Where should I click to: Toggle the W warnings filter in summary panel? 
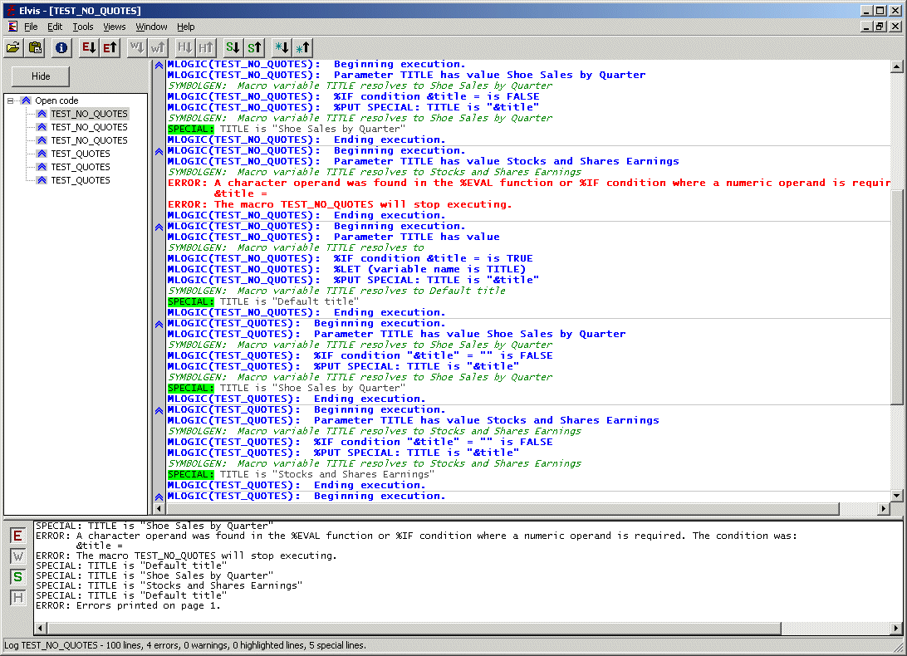[x=18, y=556]
